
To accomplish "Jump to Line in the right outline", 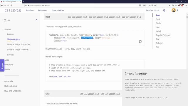I will click(158, 27).
